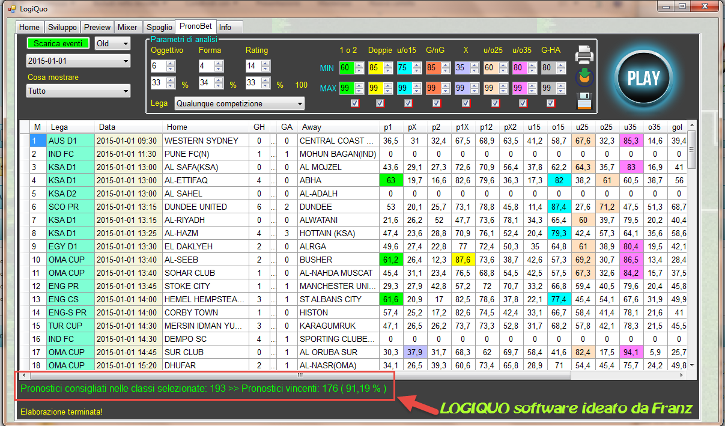Image resolution: width=725 pixels, height=426 pixels.
Task: Open the Lega dropdown Qualunque competizione
Action: pyautogui.click(x=239, y=103)
